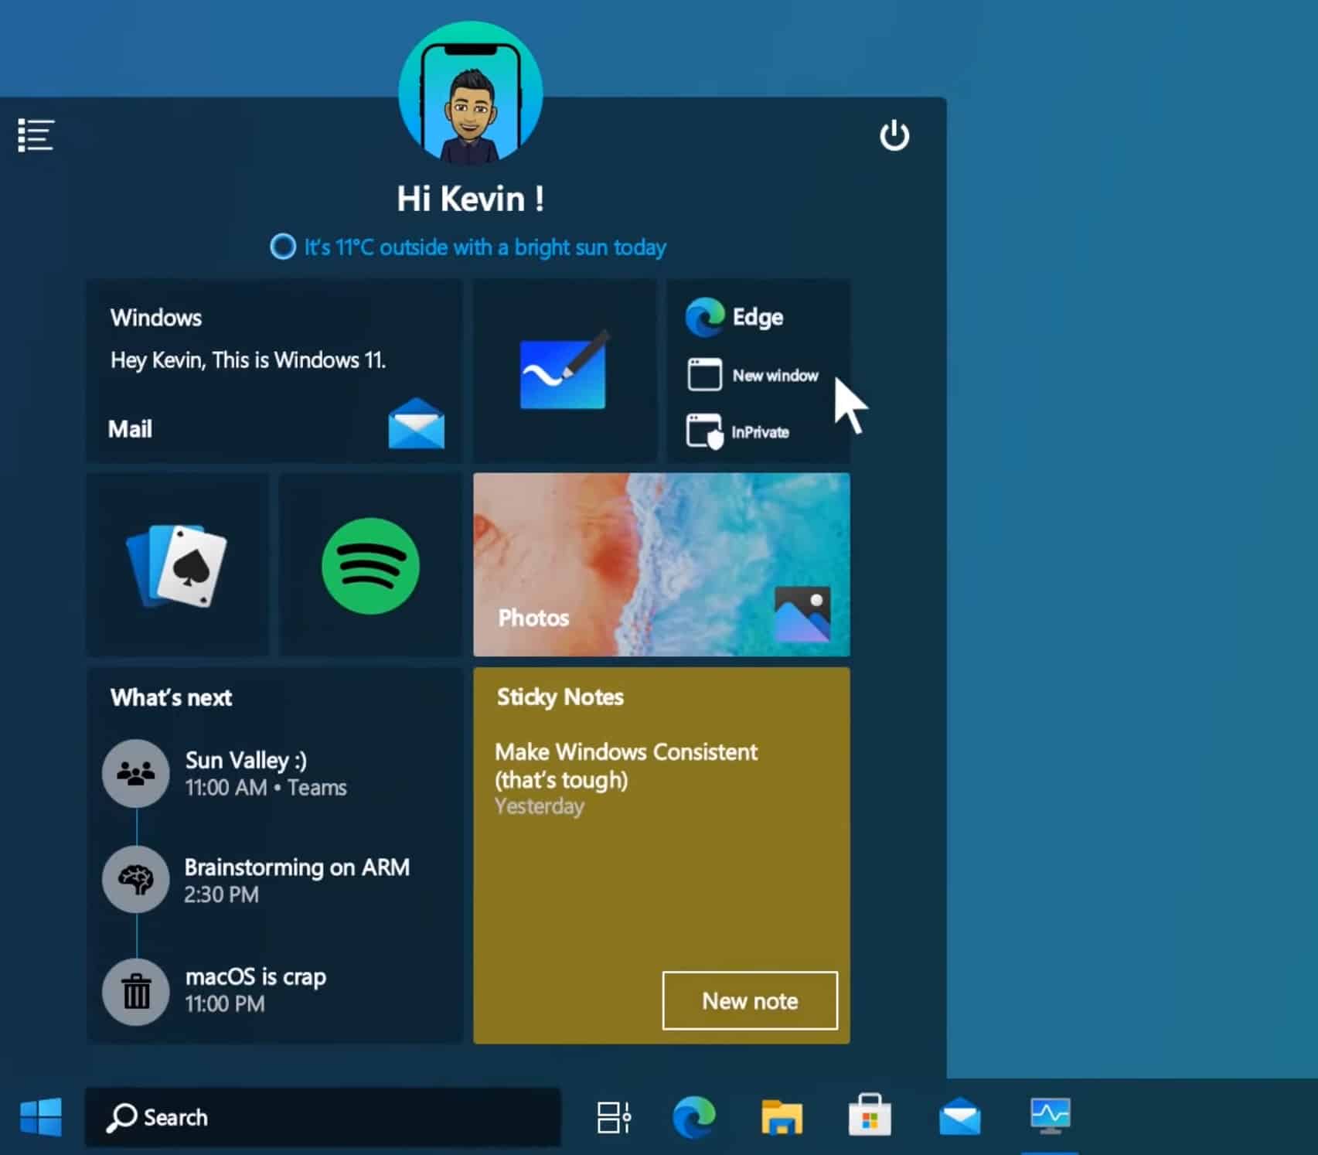Launch the Solitaire cards tile
Screen dimensions: 1318x1155
tap(178, 566)
